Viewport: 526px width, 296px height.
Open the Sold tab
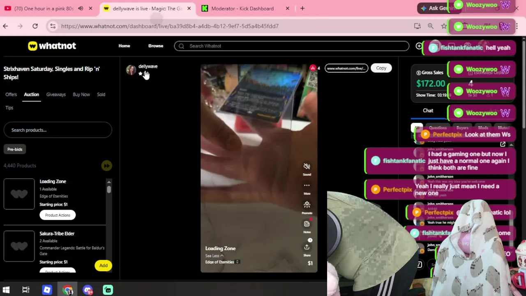coord(101,95)
